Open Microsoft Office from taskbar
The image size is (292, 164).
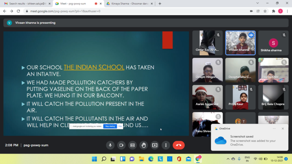(x=179, y=159)
